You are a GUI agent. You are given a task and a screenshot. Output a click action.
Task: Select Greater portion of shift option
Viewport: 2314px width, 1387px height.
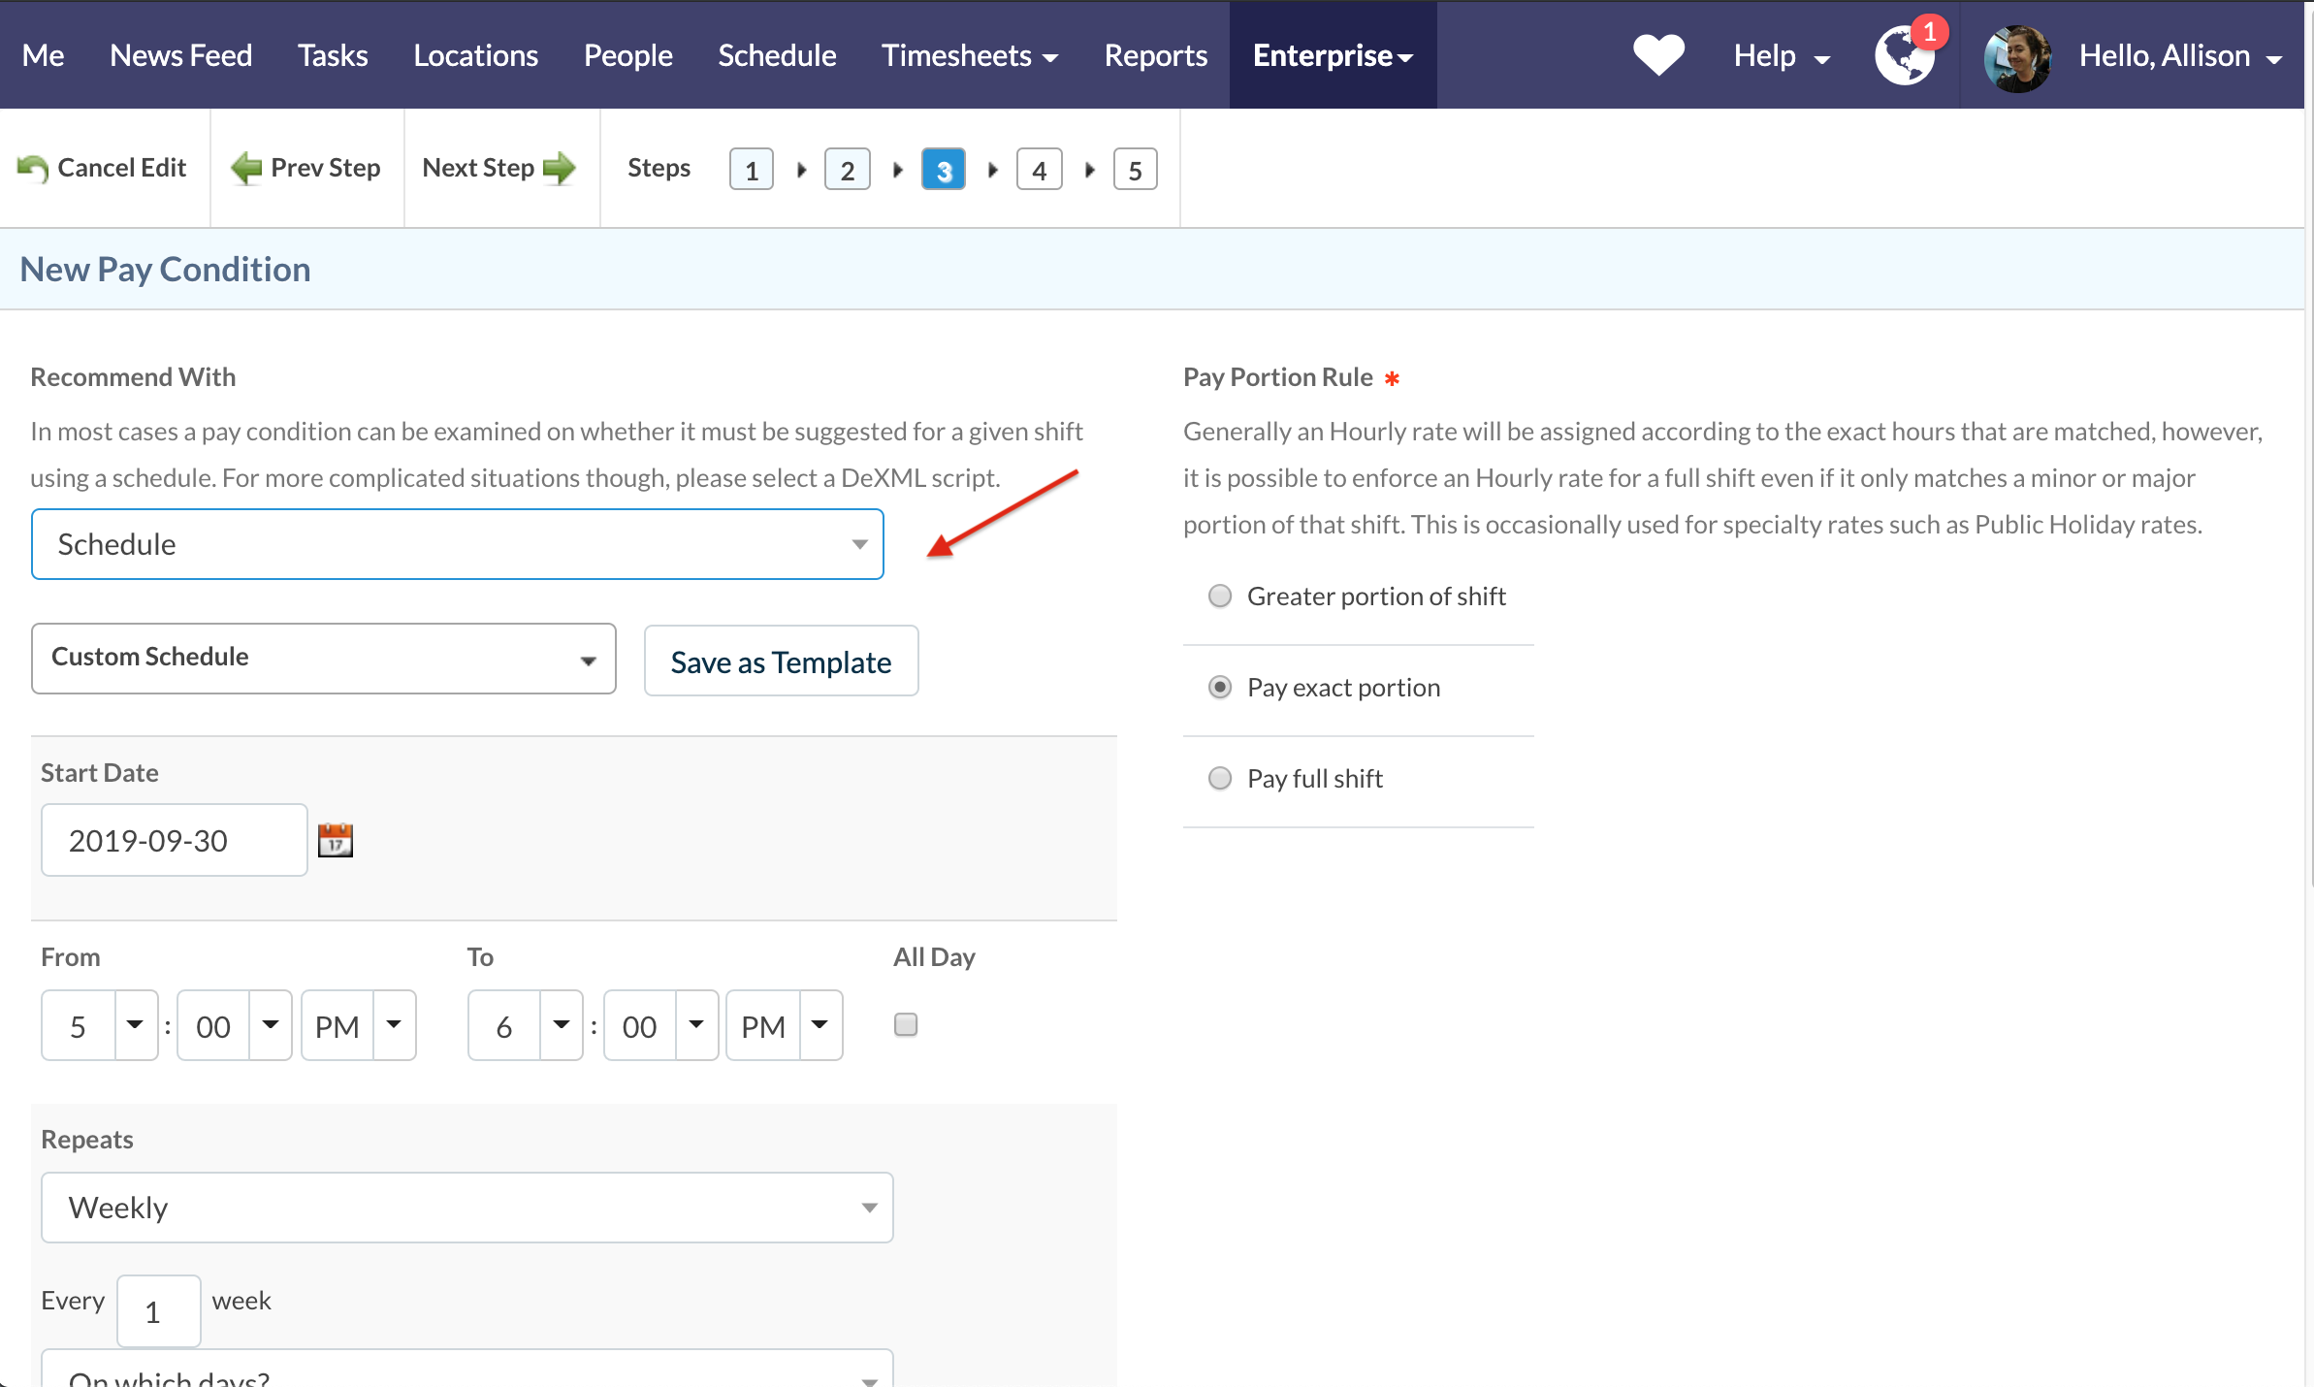click(1220, 596)
